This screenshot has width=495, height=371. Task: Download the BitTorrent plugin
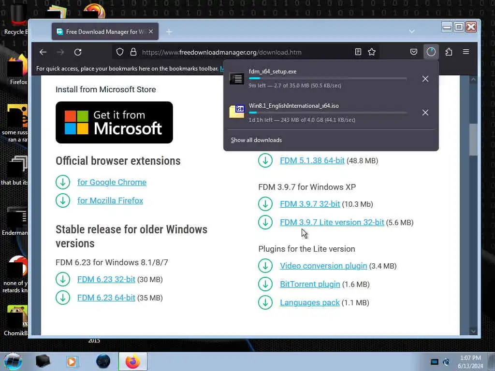[x=310, y=284]
